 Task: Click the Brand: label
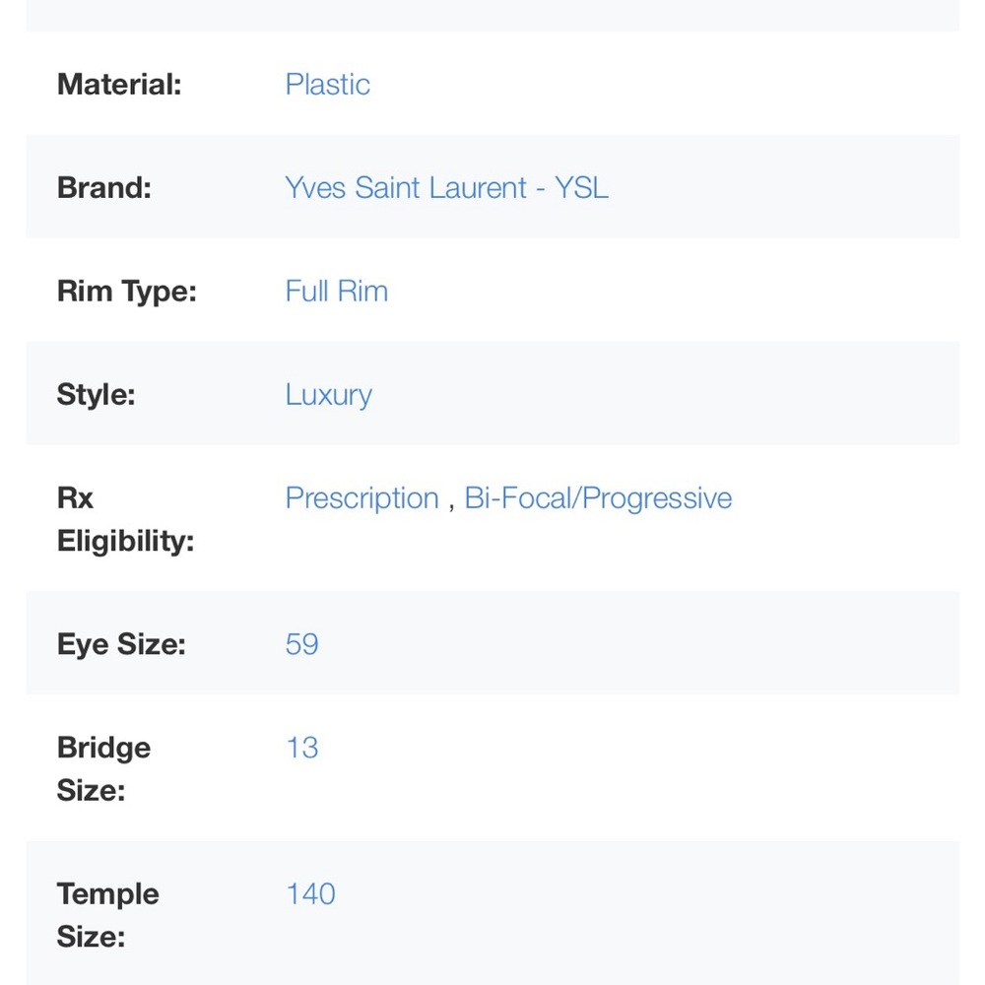tap(104, 188)
